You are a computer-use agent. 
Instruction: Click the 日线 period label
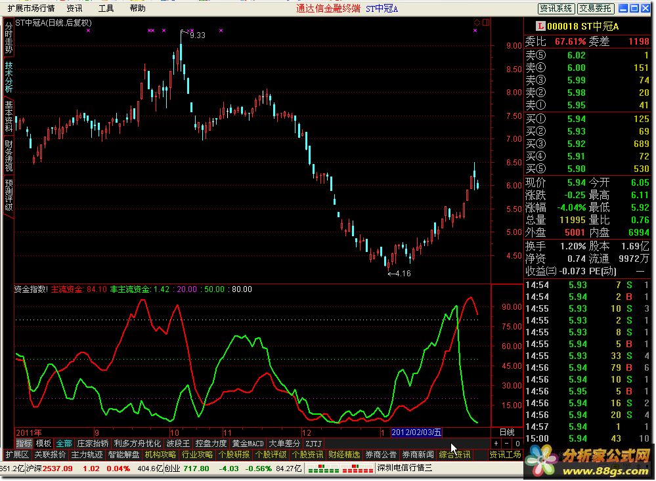(507, 432)
